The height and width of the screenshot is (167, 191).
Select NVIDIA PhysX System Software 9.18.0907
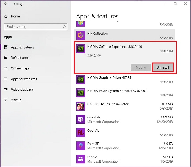(x=124, y=93)
